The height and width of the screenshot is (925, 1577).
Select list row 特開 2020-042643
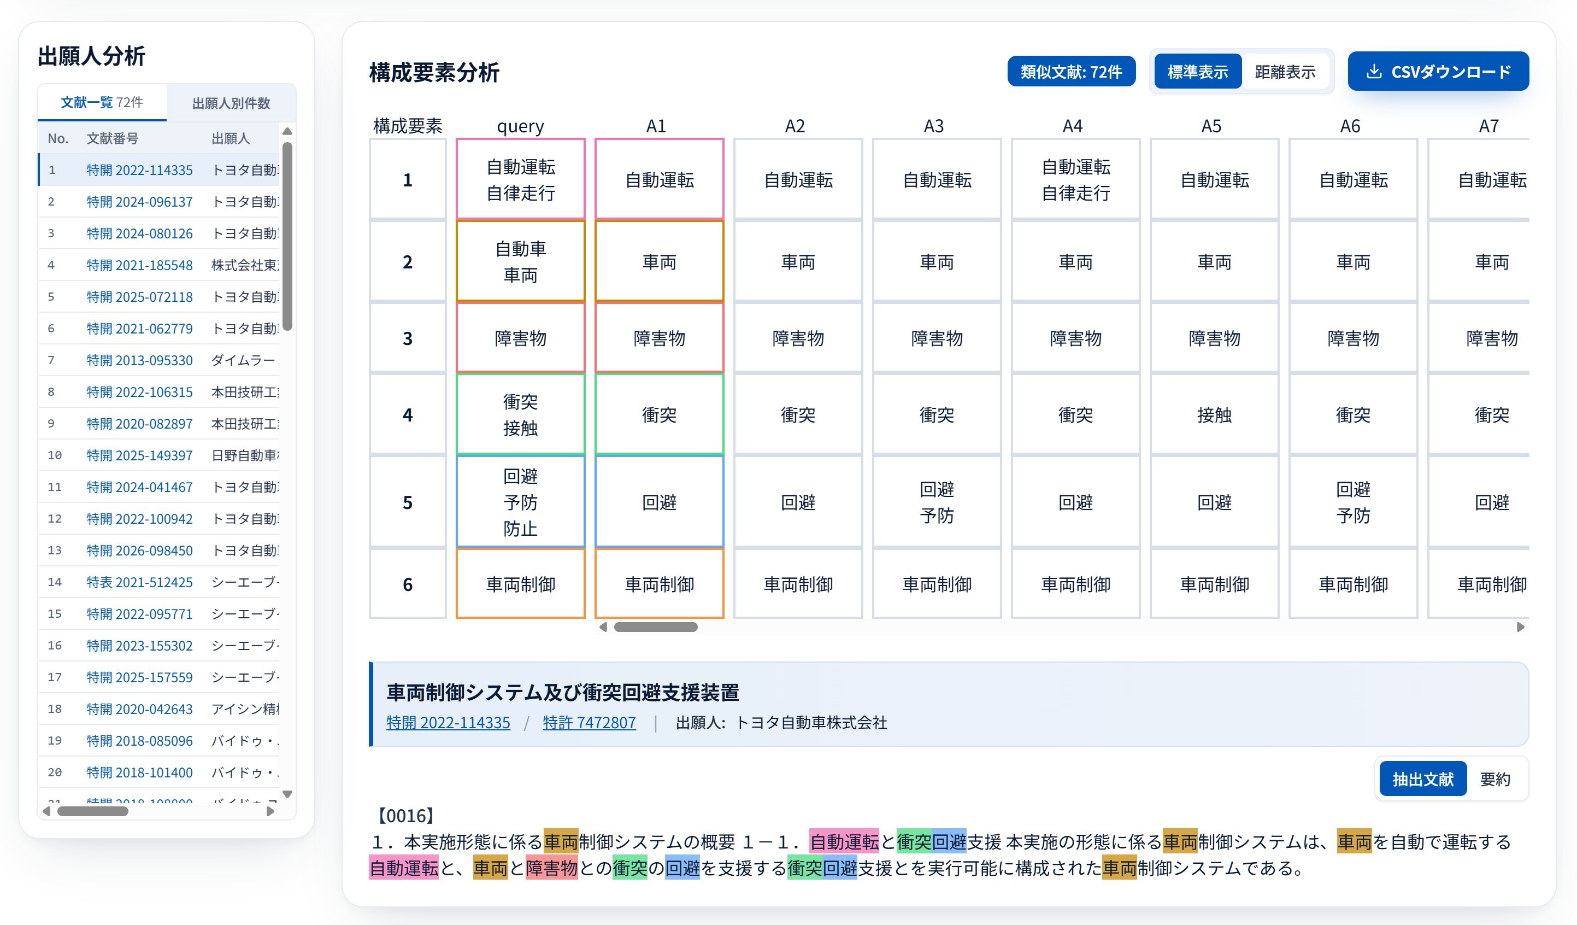tap(159, 709)
